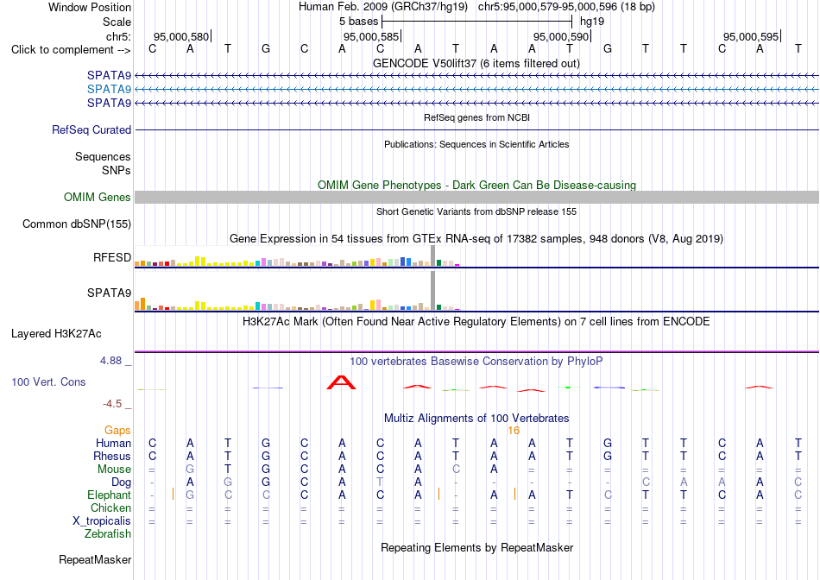This screenshot has width=820, height=580.
Task: Select the Dog alignment row label
Action: pyautogui.click(x=121, y=482)
